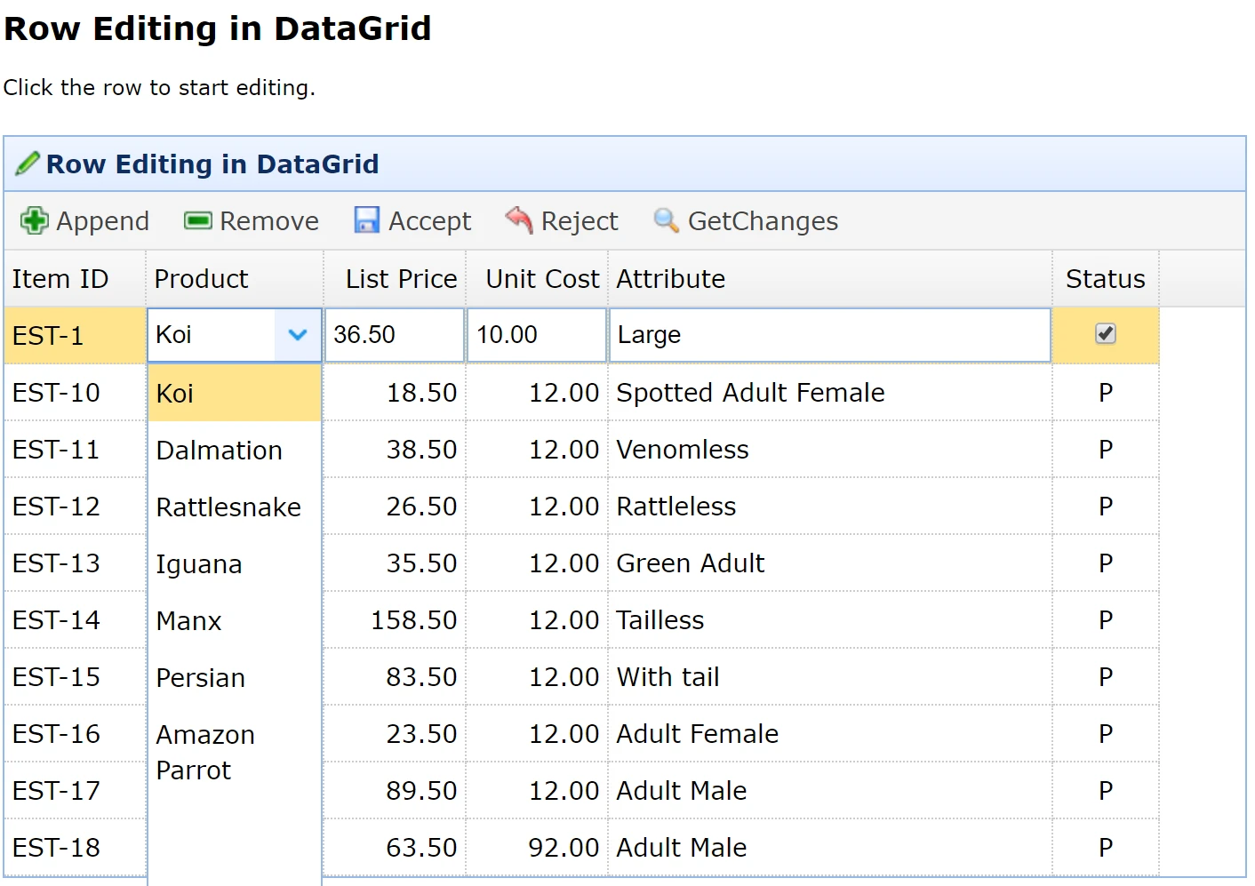Click the Remove button label
1255x886 pixels.
(269, 221)
